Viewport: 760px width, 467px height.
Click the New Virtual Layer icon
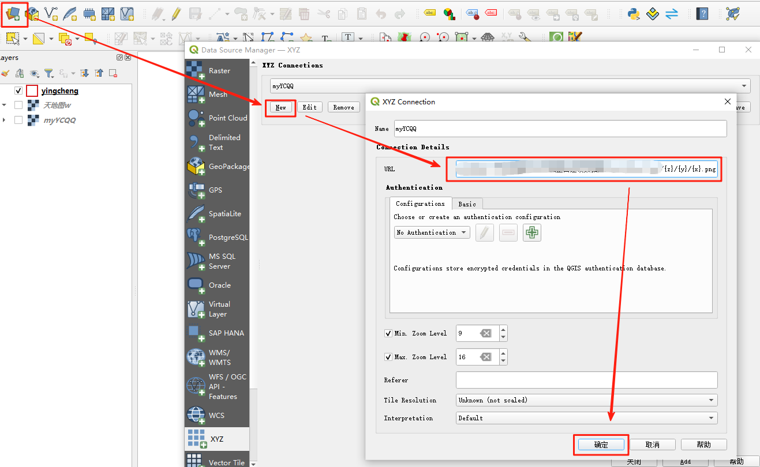tap(126, 13)
